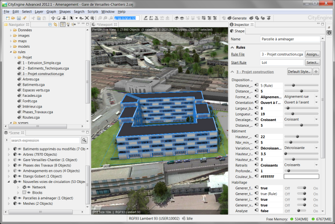Collapse the rules folder in Navigator
The width and height of the screenshot is (335, 224).
[x=11, y=52]
